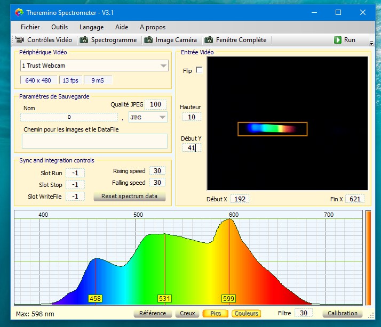Click Reset spectrum data button

[x=129, y=196]
